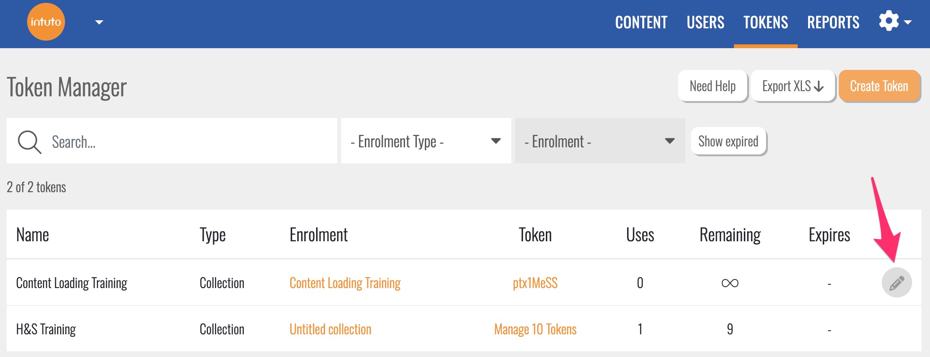This screenshot has width=930, height=357.
Task: Click the Intuto logo
Action: [46, 22]
